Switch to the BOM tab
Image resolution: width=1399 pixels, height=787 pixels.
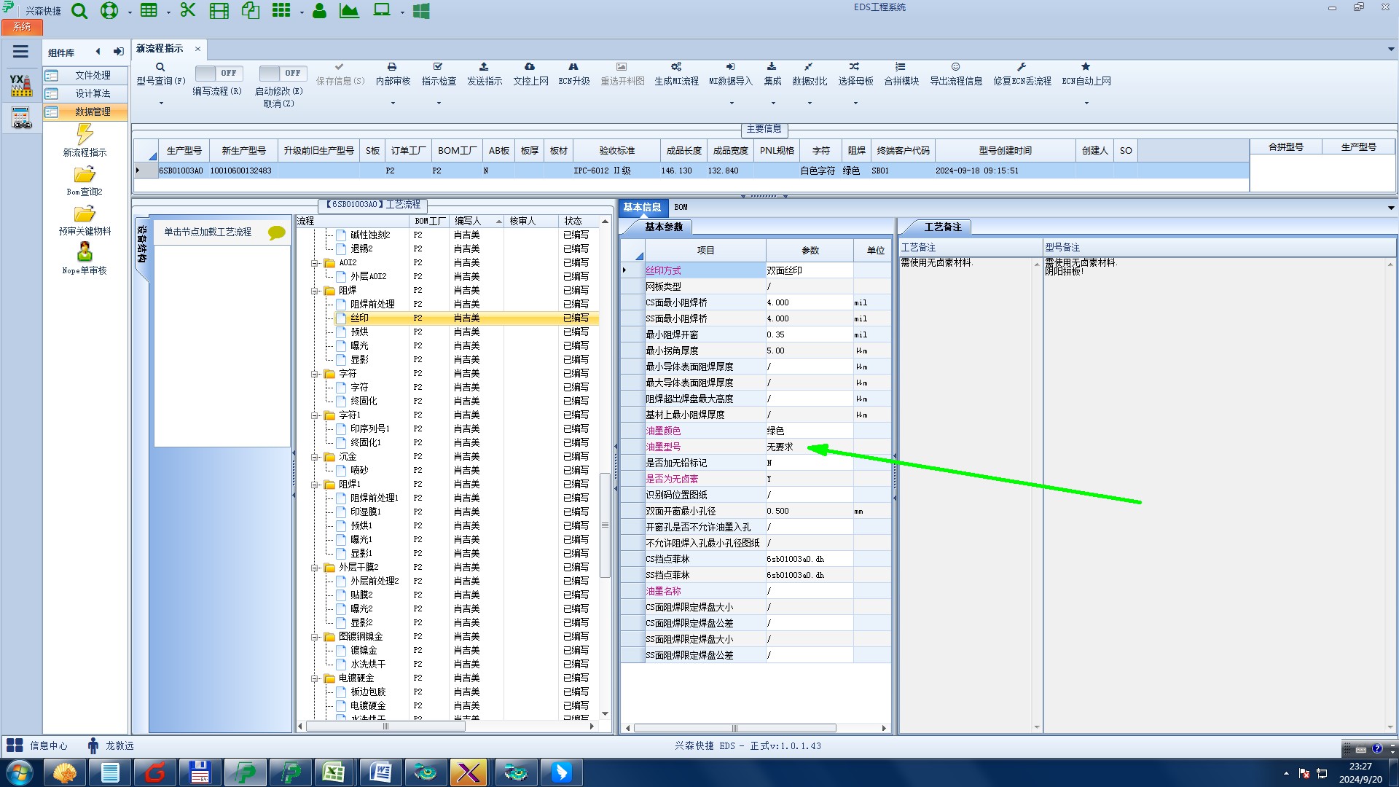pos(681,208)
